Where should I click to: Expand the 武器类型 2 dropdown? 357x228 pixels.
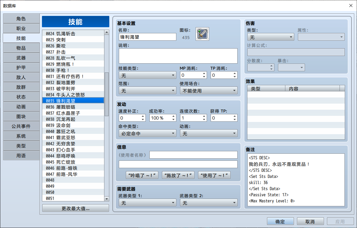coord(209,203)
